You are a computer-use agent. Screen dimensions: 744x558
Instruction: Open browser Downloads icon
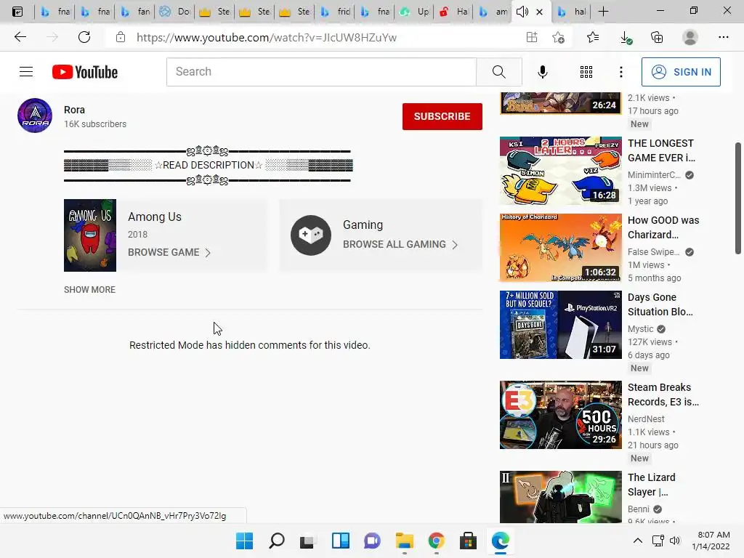[x=626, y=38]
